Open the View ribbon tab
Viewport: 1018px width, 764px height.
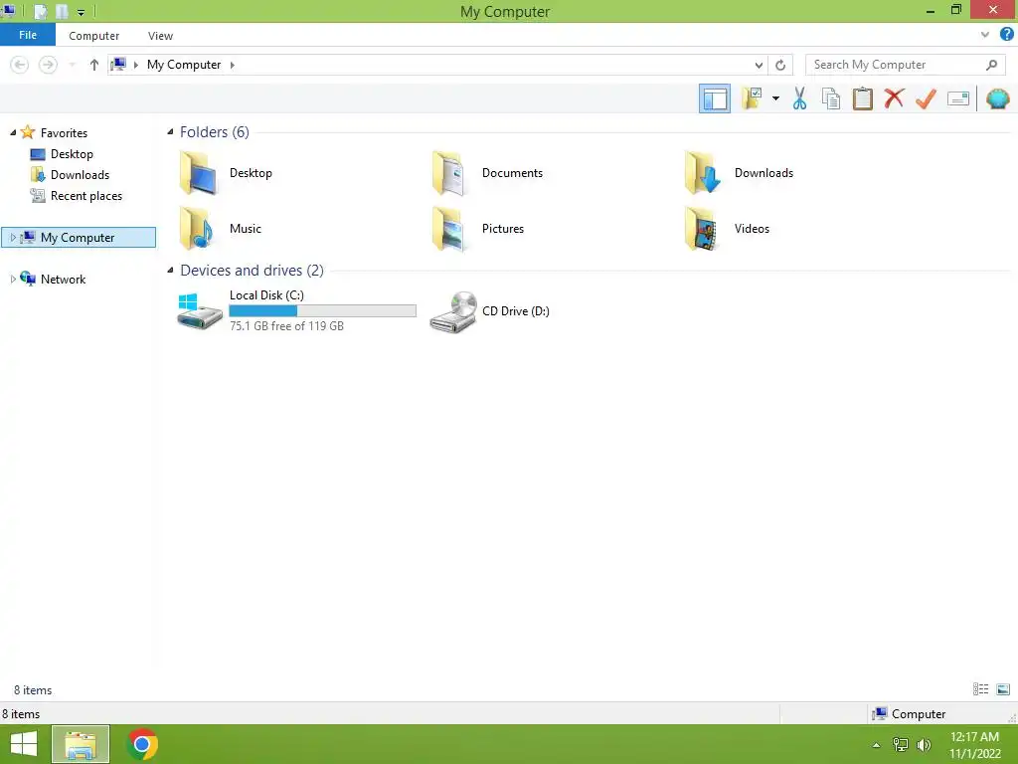(x=160, y=36)
